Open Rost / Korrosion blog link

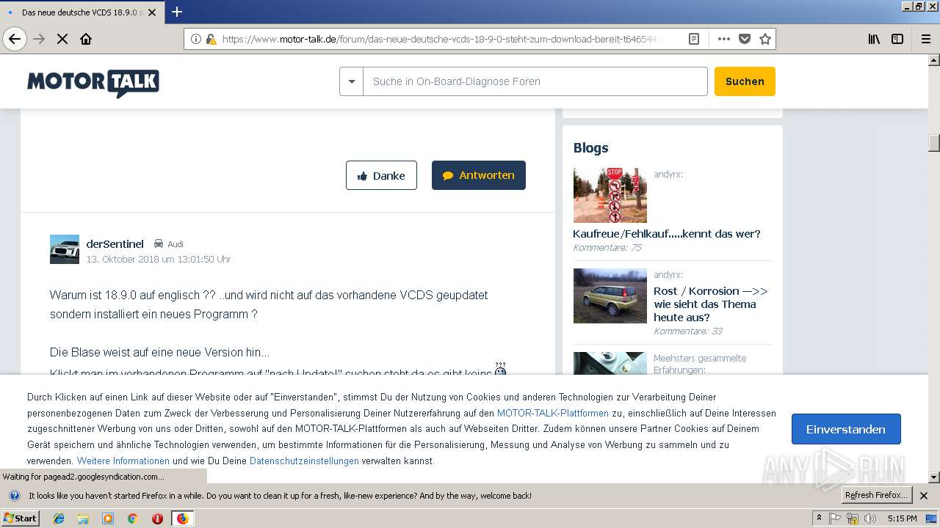pos(711,304)
